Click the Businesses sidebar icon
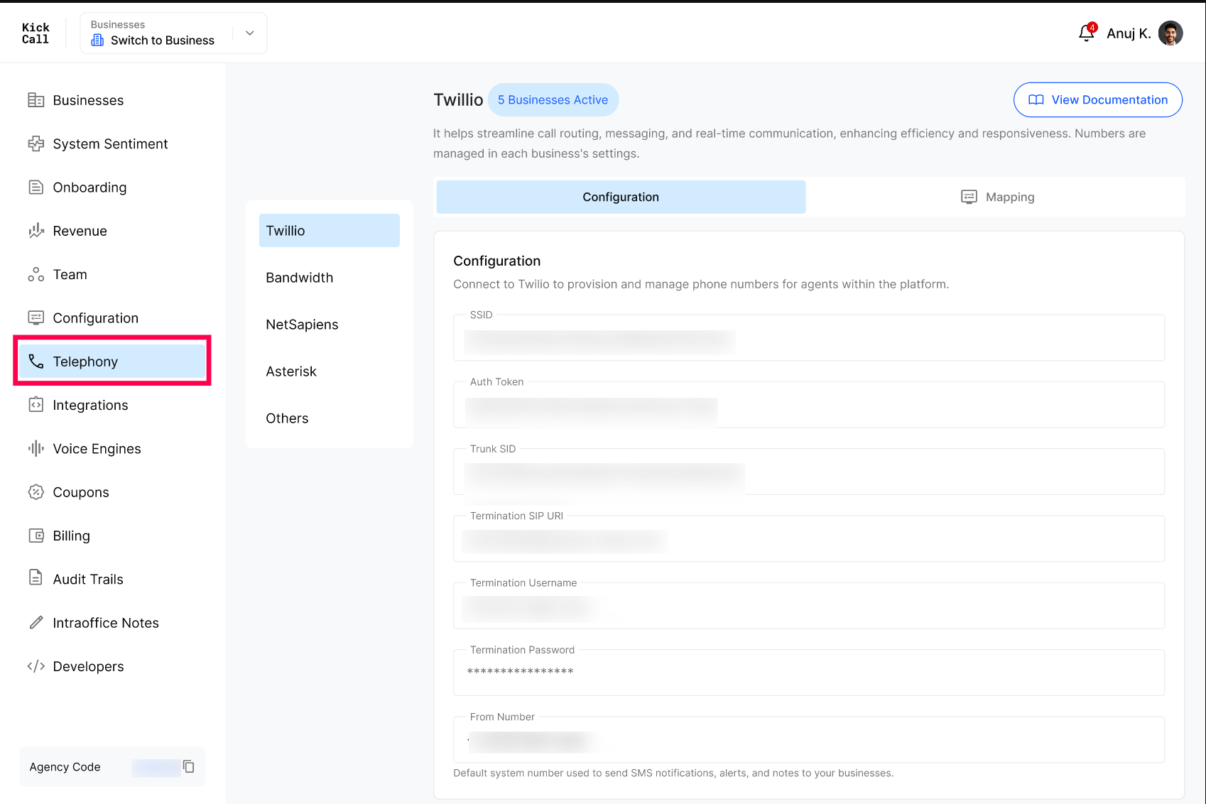Viewport: 1206px width, 804px height. (x=36, y=100)
